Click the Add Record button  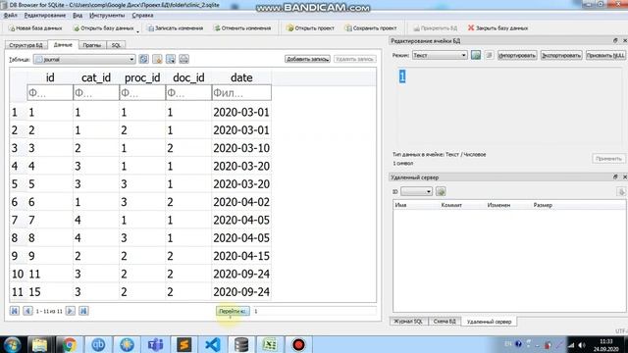(x=307, y=59)
